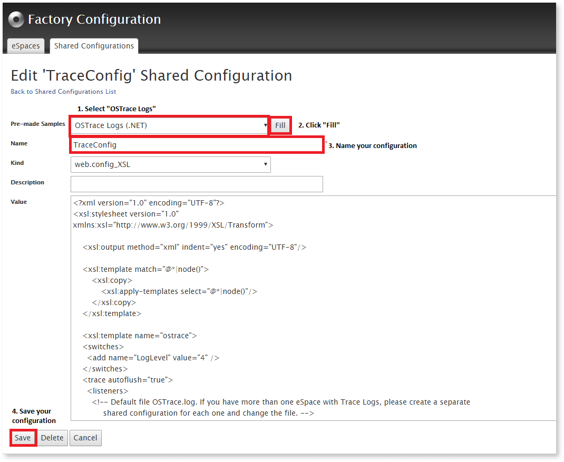Screen dimensions: 564x462
Task: Save the configuration
Action: pyautogui.click(x=23, y=438)
